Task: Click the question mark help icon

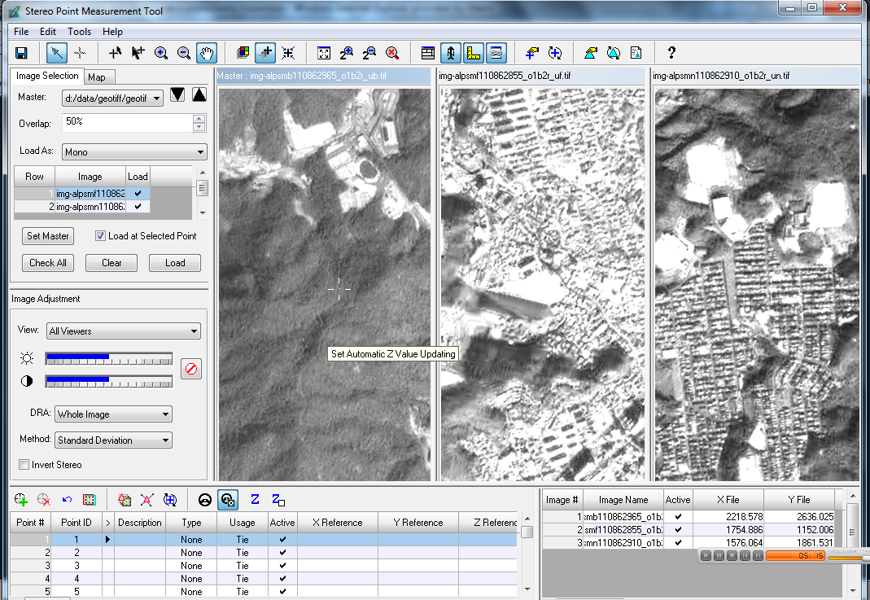Action: click(671, 53)
